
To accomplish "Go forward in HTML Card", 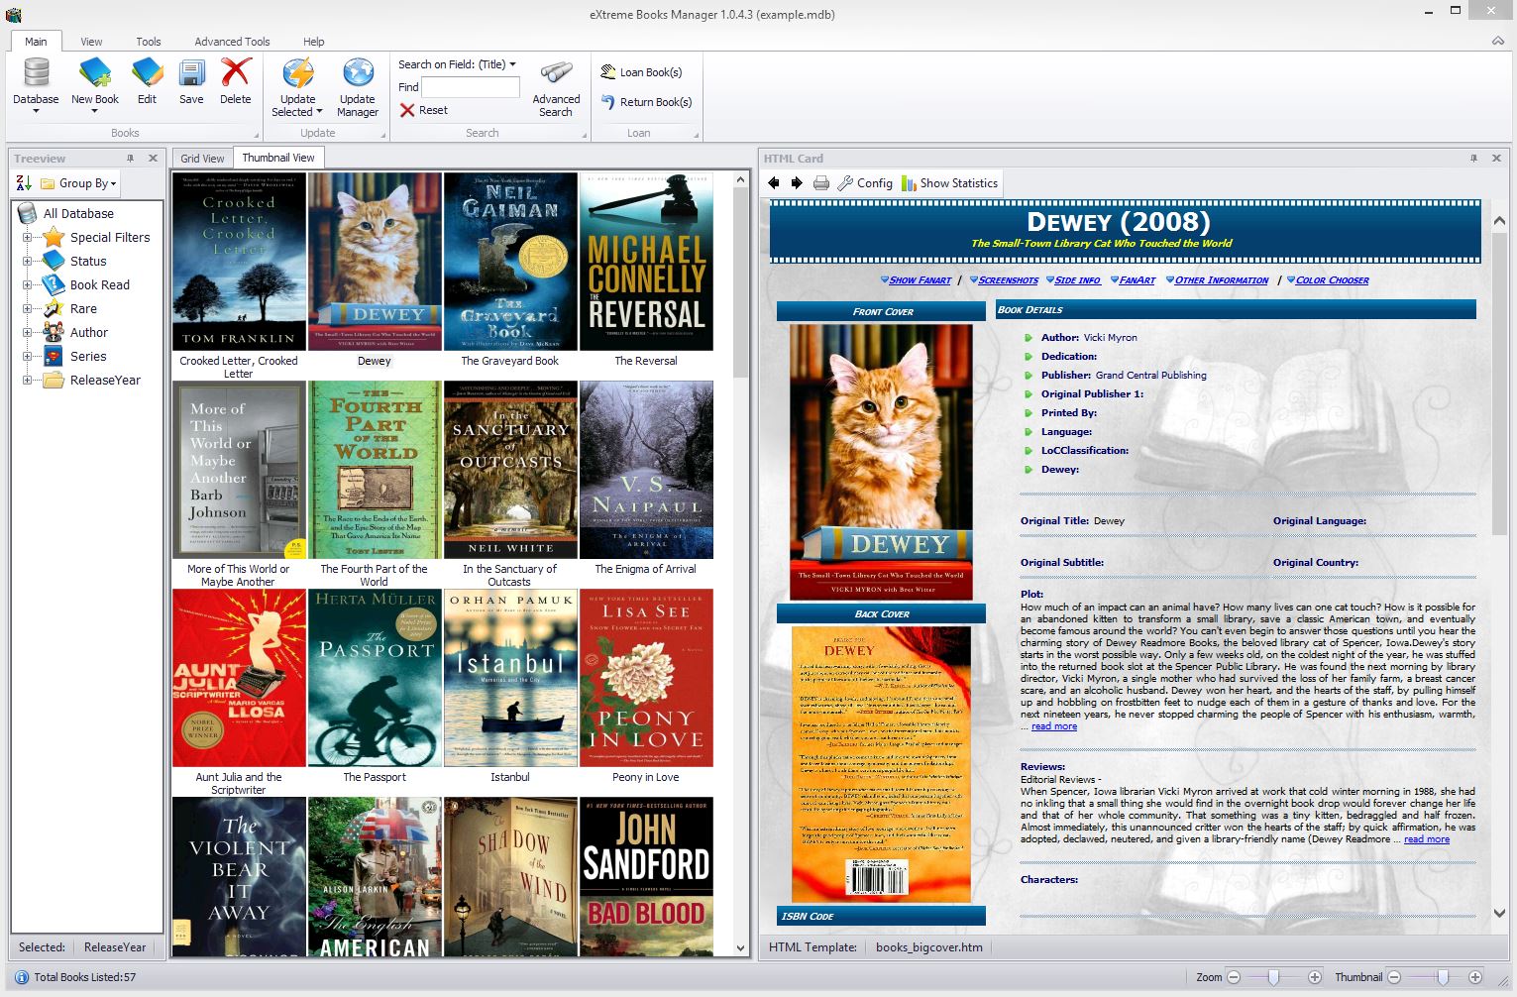I will [x=796, y=183].
